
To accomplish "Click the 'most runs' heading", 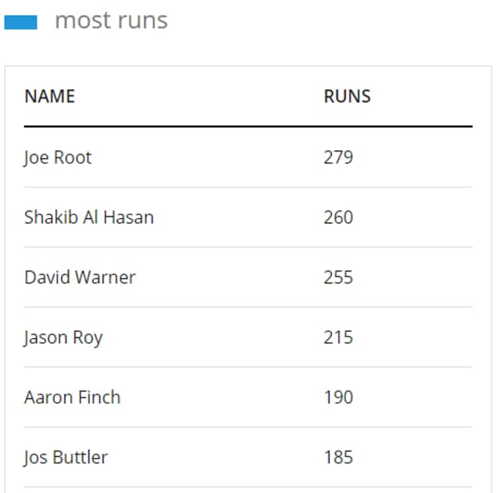I will [111, 20].
